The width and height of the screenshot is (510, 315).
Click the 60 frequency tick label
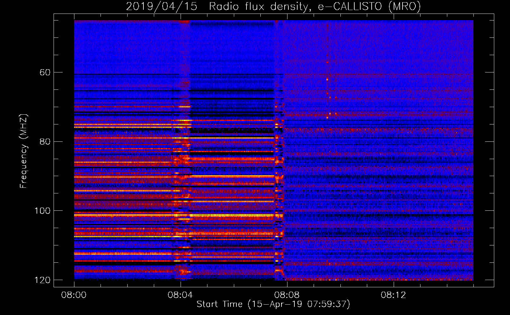45,72
